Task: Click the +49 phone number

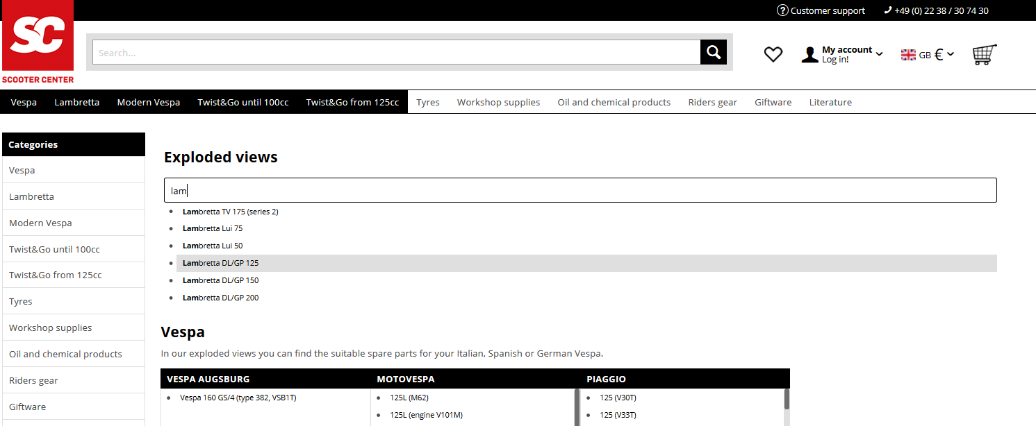Action: (x=942, y=10)
